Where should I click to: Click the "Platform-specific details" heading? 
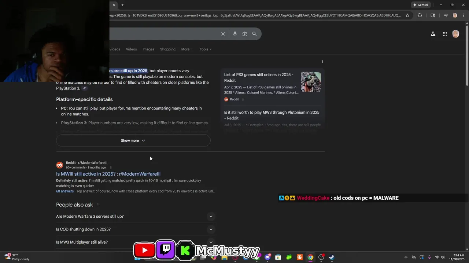coord(84,99)
